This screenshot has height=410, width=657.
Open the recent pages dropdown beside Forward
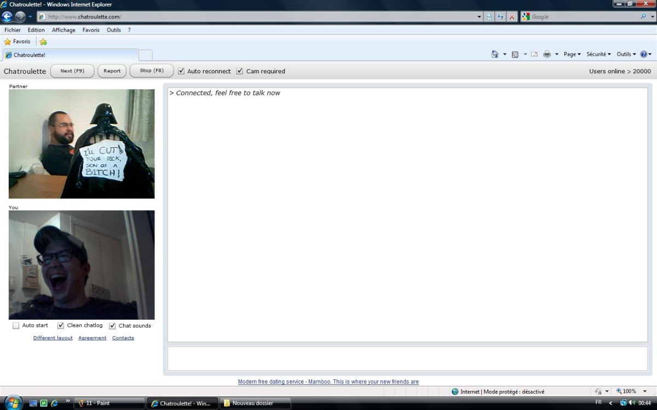[31, 17]
